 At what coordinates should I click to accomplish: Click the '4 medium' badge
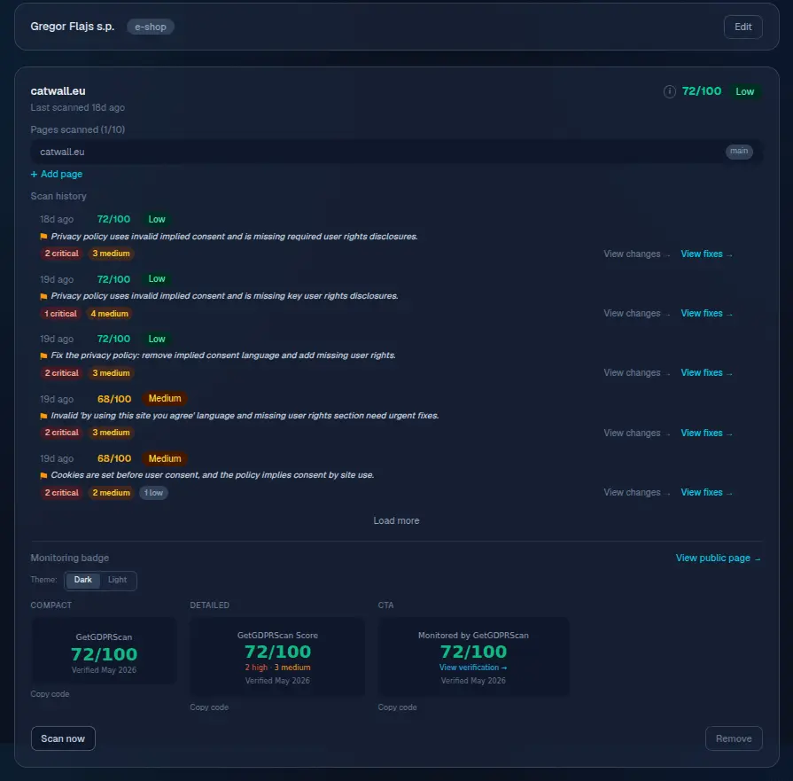(110, 314)
